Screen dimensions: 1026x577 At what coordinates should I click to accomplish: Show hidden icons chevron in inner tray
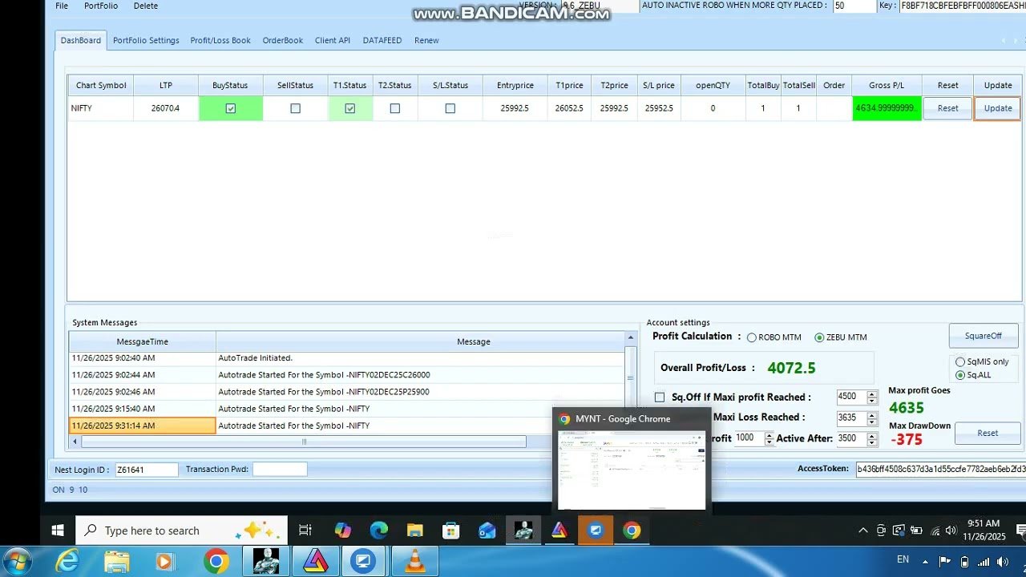click(x=863, y=531)
